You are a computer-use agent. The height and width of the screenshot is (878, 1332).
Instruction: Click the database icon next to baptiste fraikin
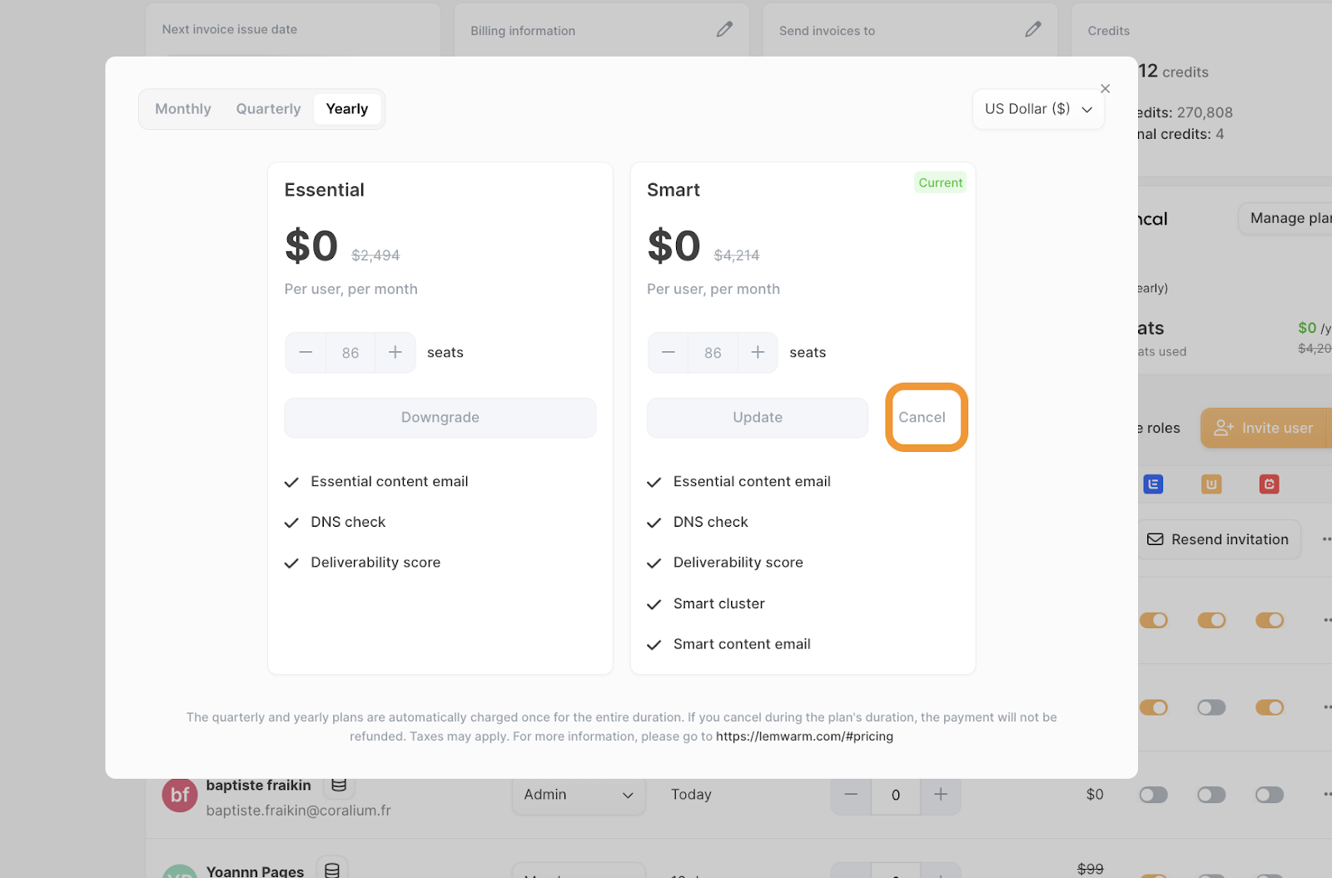339,786
